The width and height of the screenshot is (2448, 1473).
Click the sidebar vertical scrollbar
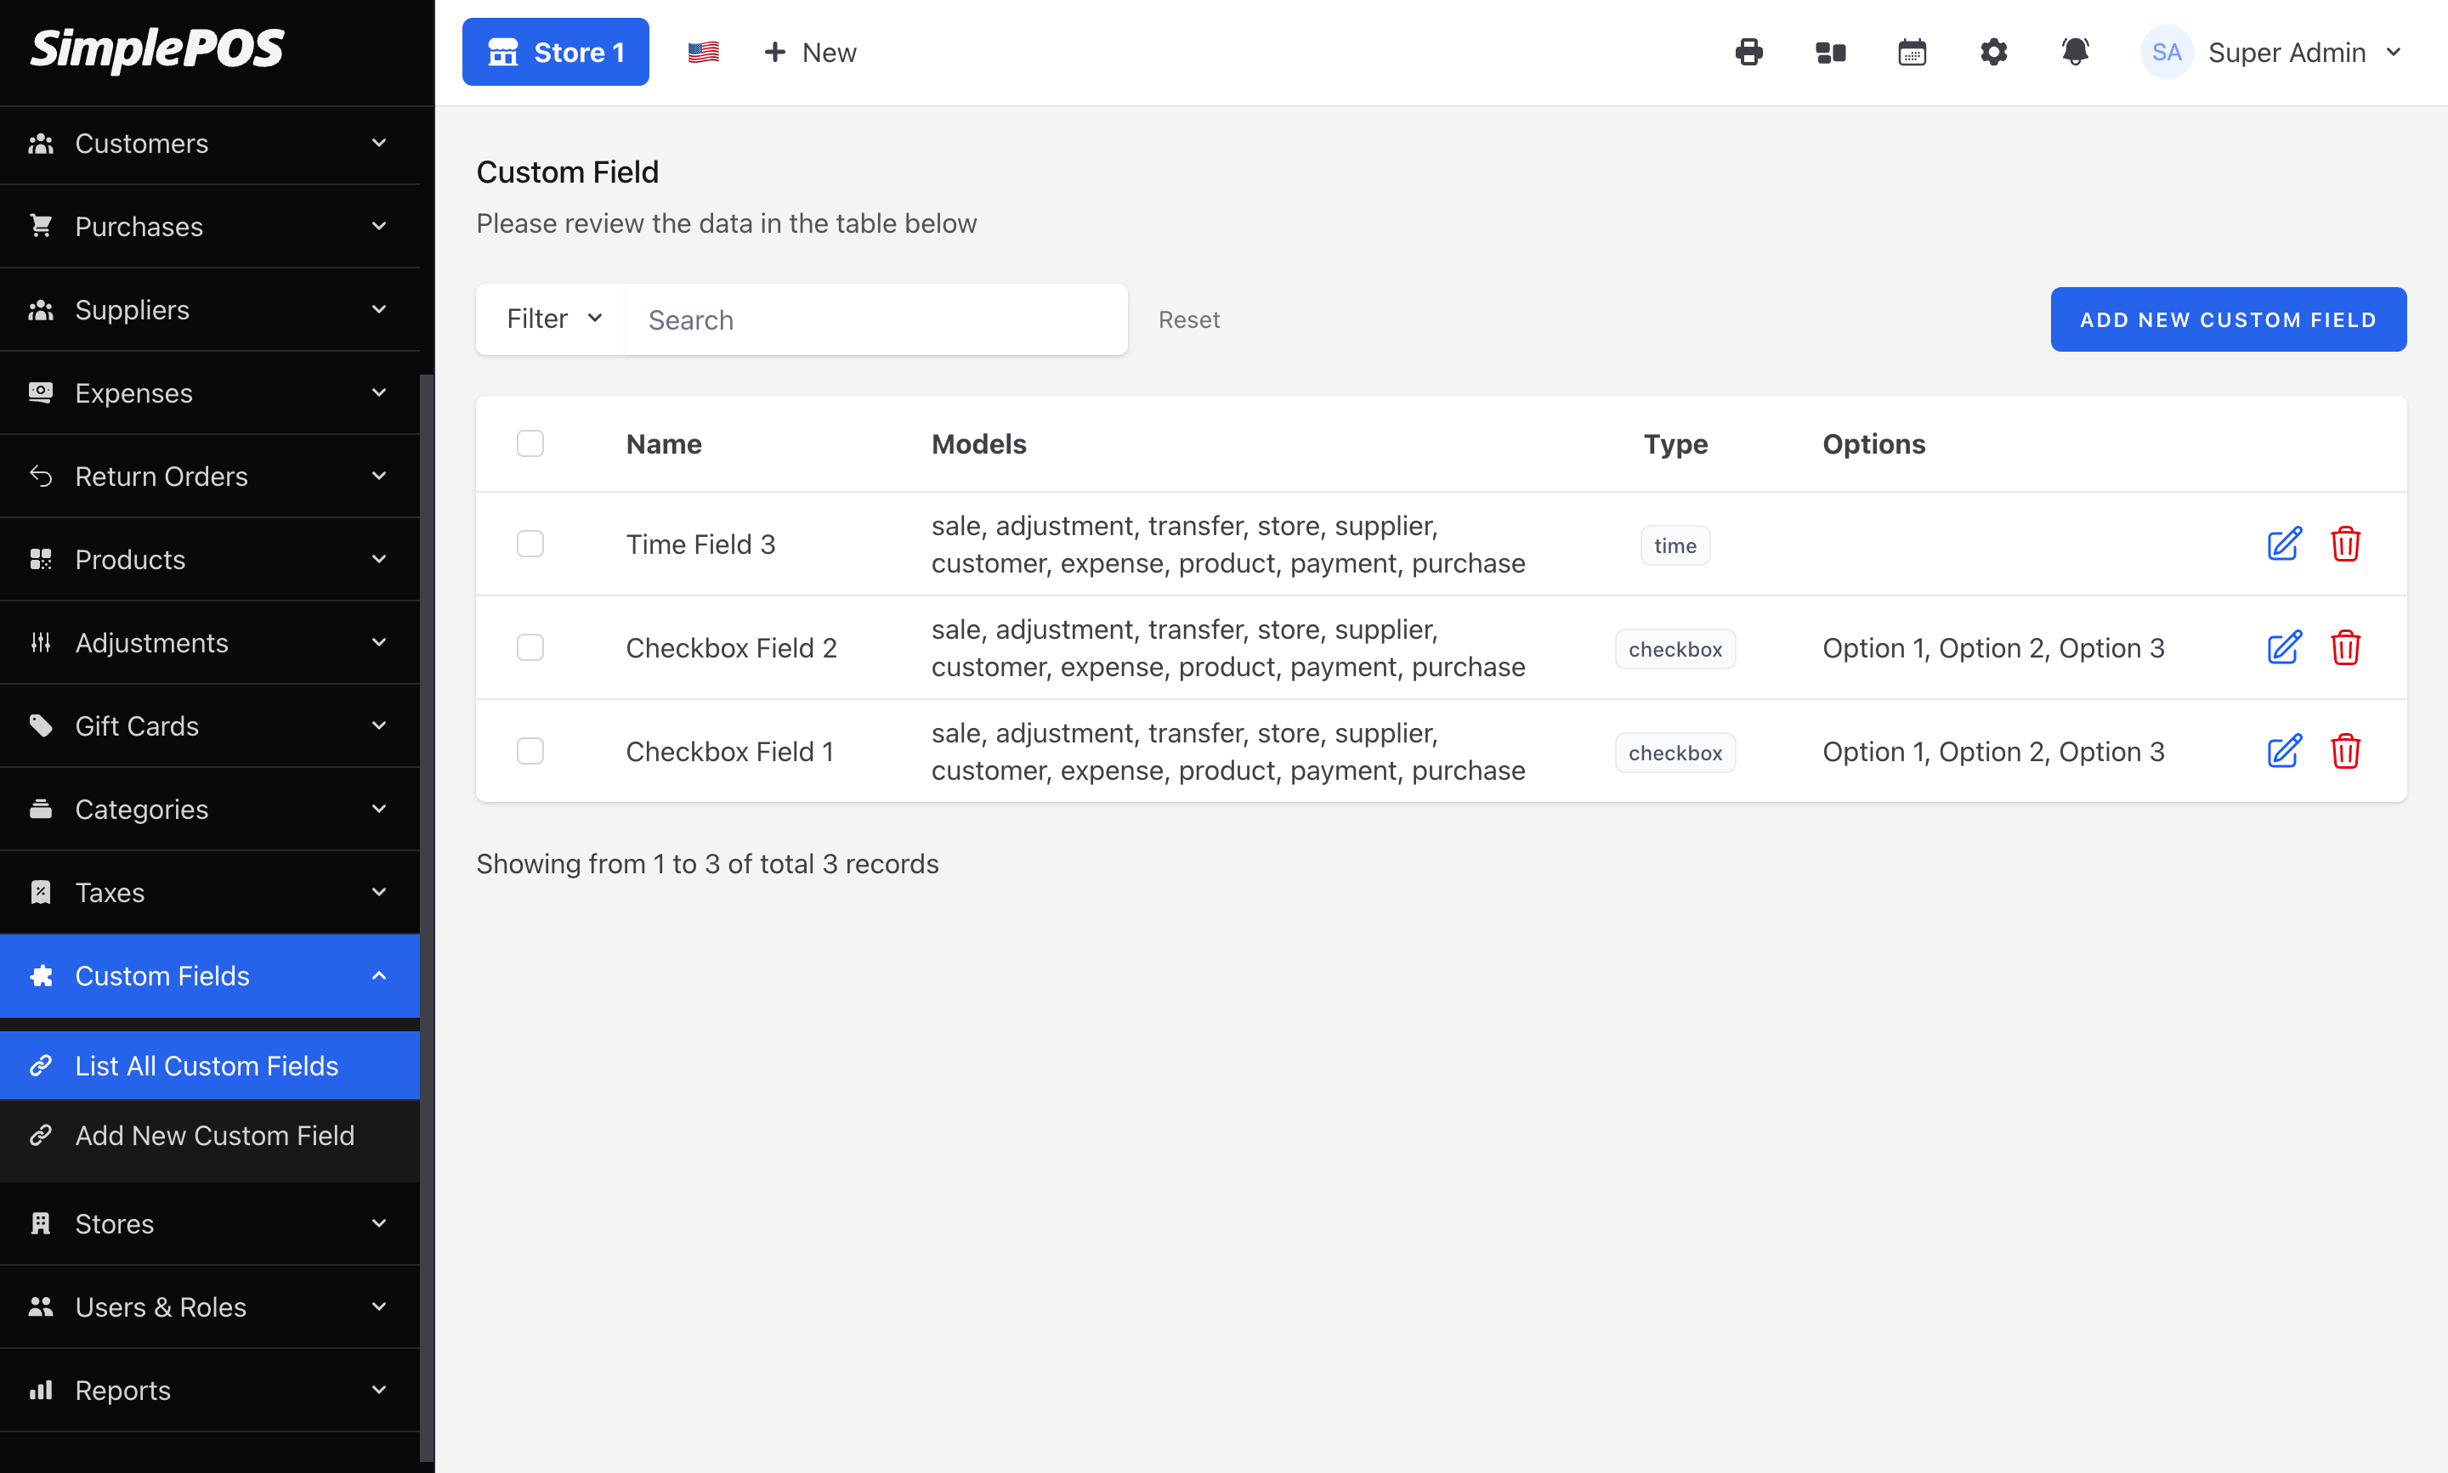tap(427, 918)
